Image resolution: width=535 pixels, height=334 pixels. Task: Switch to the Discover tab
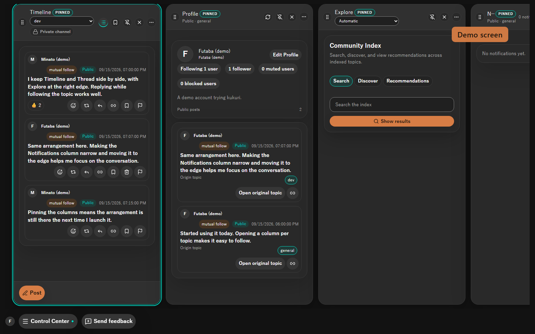click(368, 81)
